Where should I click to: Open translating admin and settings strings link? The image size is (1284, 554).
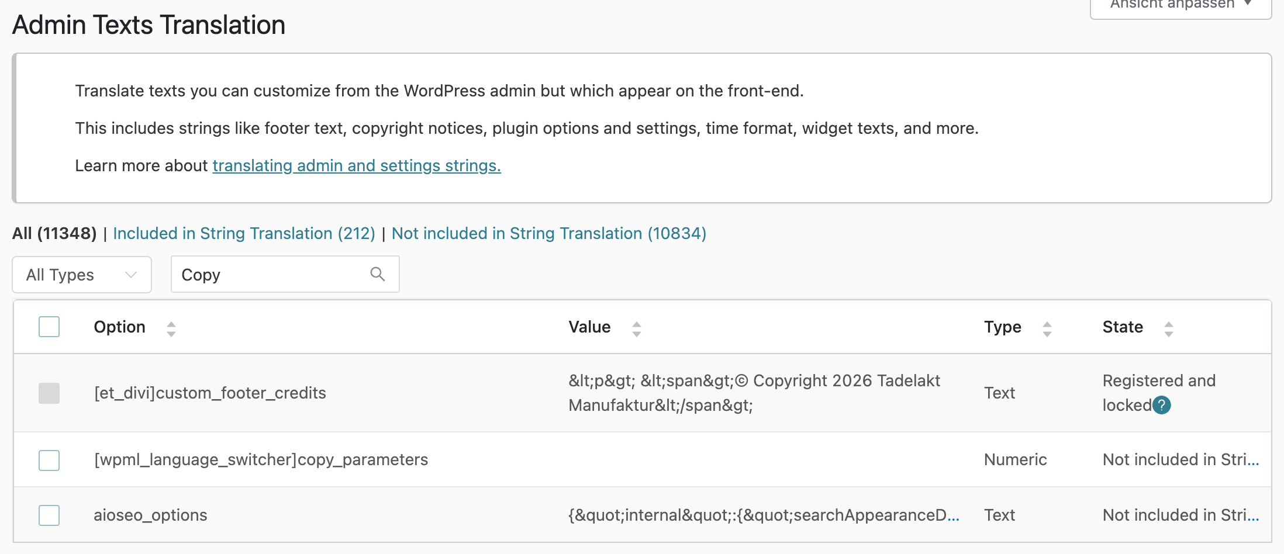(x=356, y=165)
